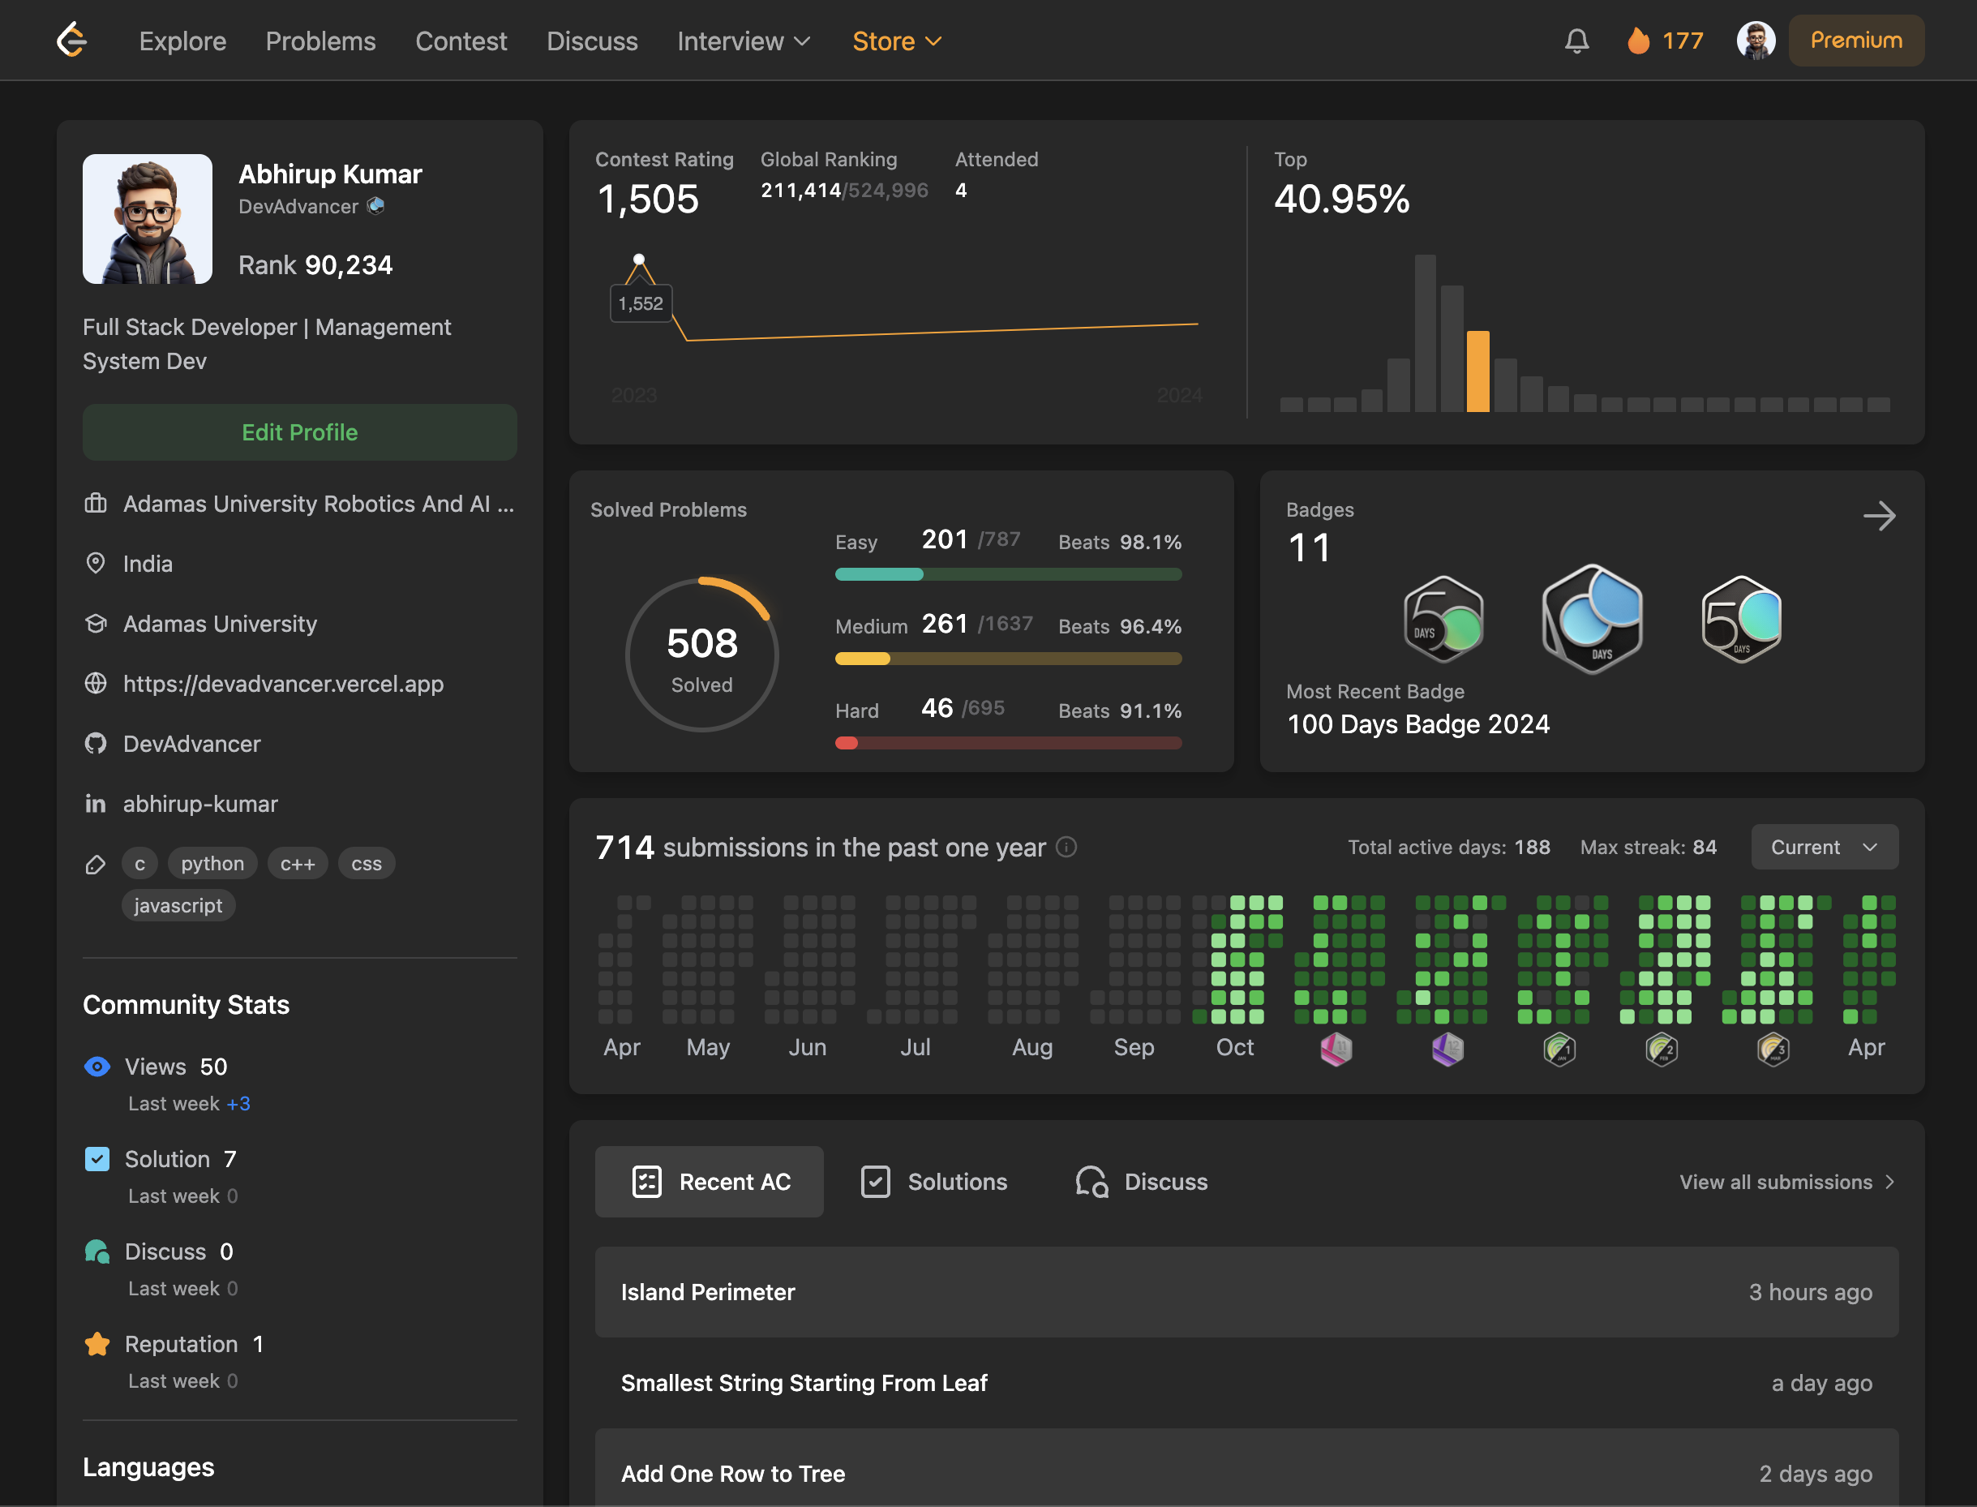Screen dimensions: 1977x1507
Task: Open the DevAdvancer GitHub link
Action: (192, 744)
